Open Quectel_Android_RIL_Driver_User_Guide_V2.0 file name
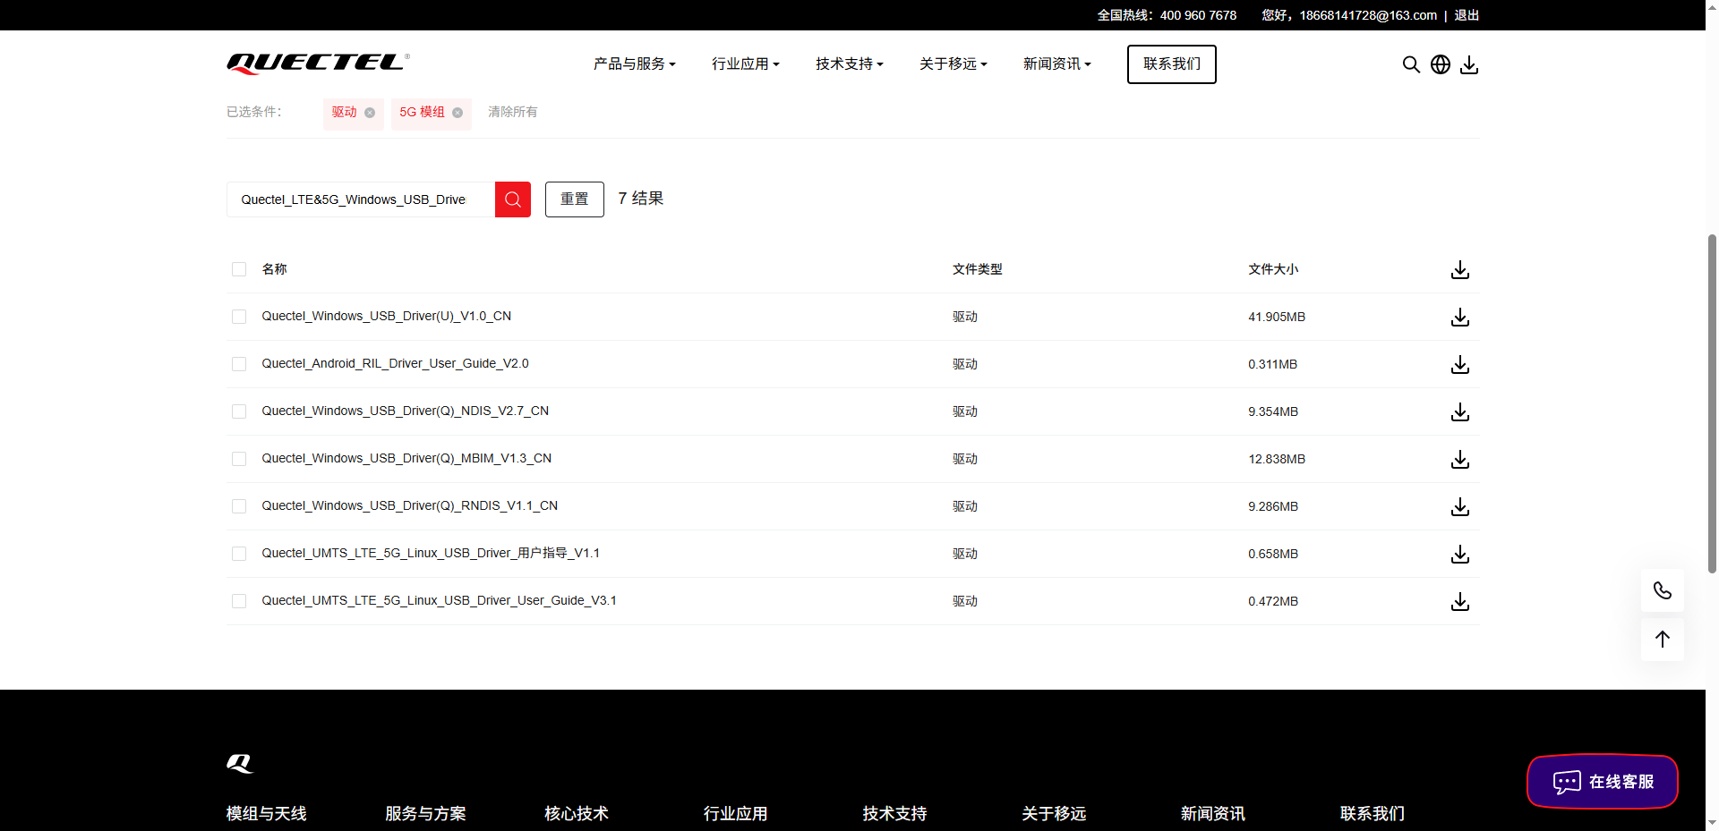The width and height of the screenshot is (1719, 831). (x=395, y=363)
